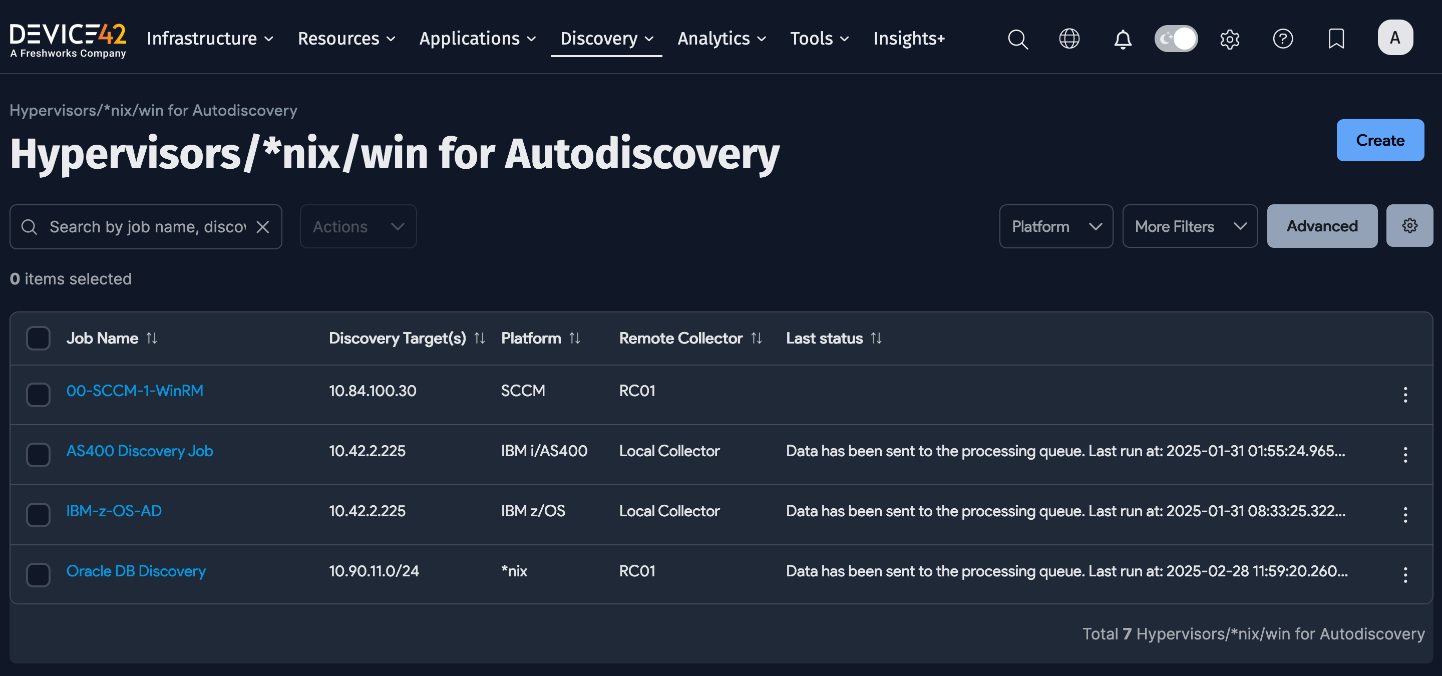Check the select-all header checkbox
Viewport: 1442px width, 676px height.
click(38, 338)
